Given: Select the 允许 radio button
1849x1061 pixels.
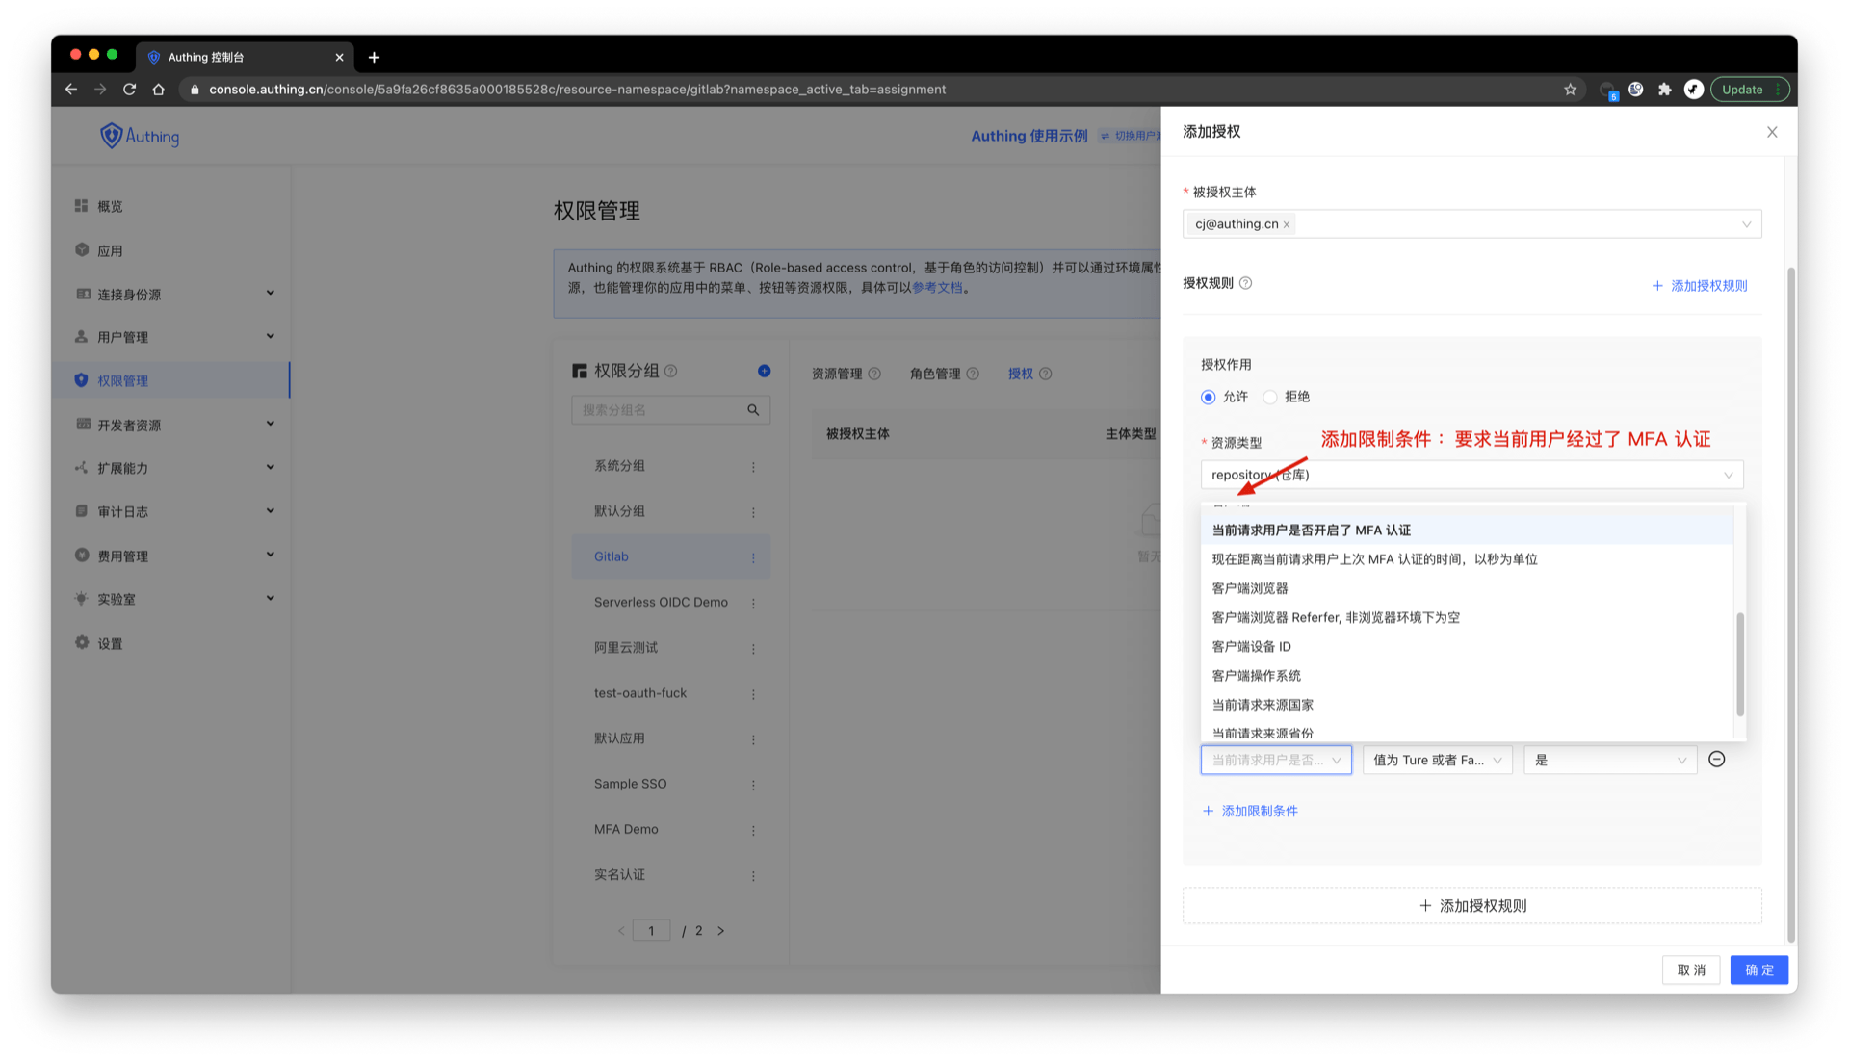Looking at the screenshot, I should pos(1209,397).
